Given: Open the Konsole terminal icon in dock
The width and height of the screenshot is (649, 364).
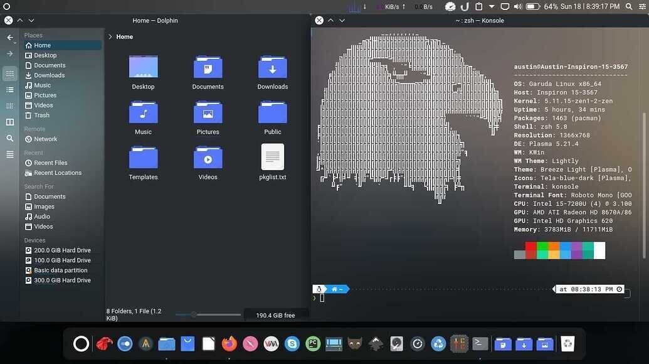Looking at the screenshot, I should click(x=480, y=344).
